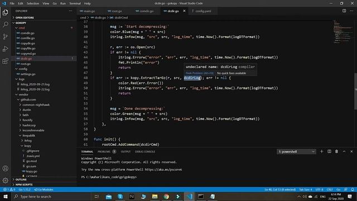The width and height of the screenshot is (357, 201).
Task: Expand the OUTLINE section
Action: pos(21,180)
